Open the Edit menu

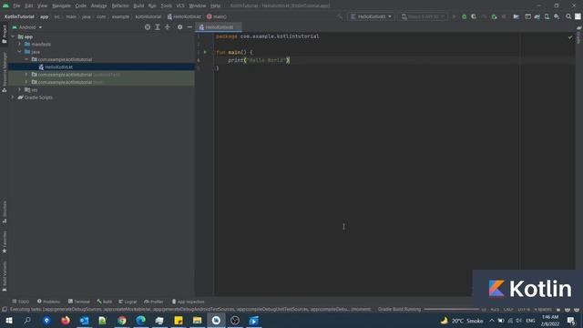point(29,5)
